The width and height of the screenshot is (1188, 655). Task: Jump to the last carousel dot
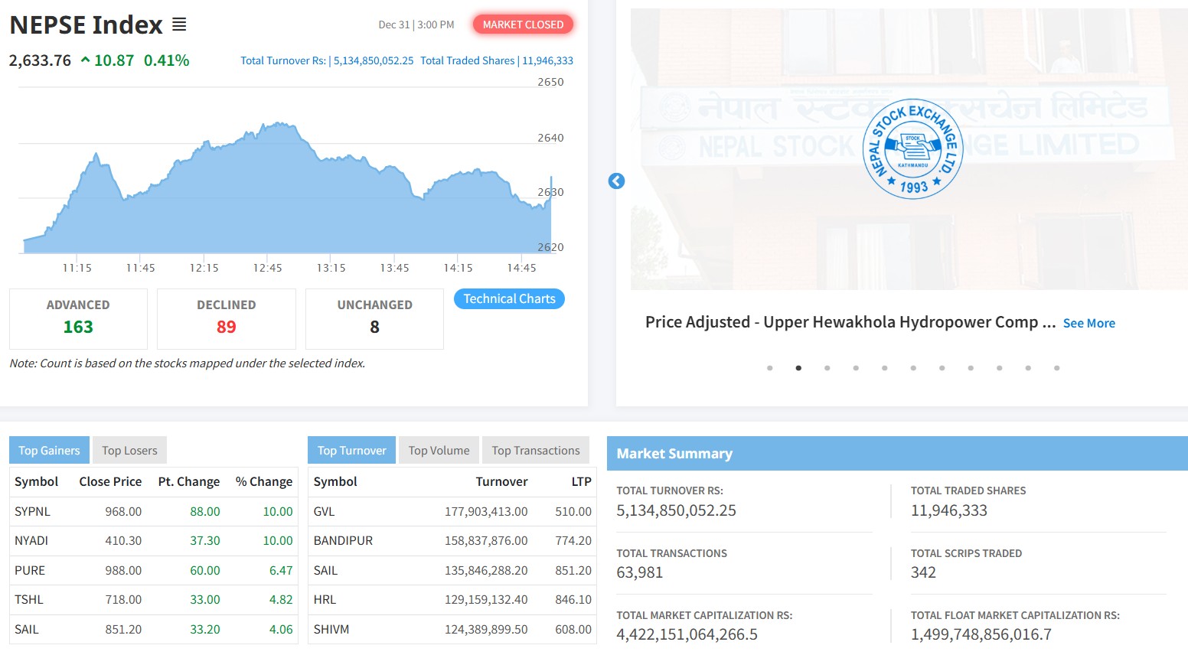[1056, 368]
